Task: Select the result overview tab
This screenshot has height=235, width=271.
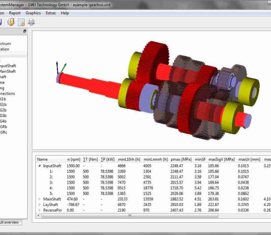Action: (10, 222)
